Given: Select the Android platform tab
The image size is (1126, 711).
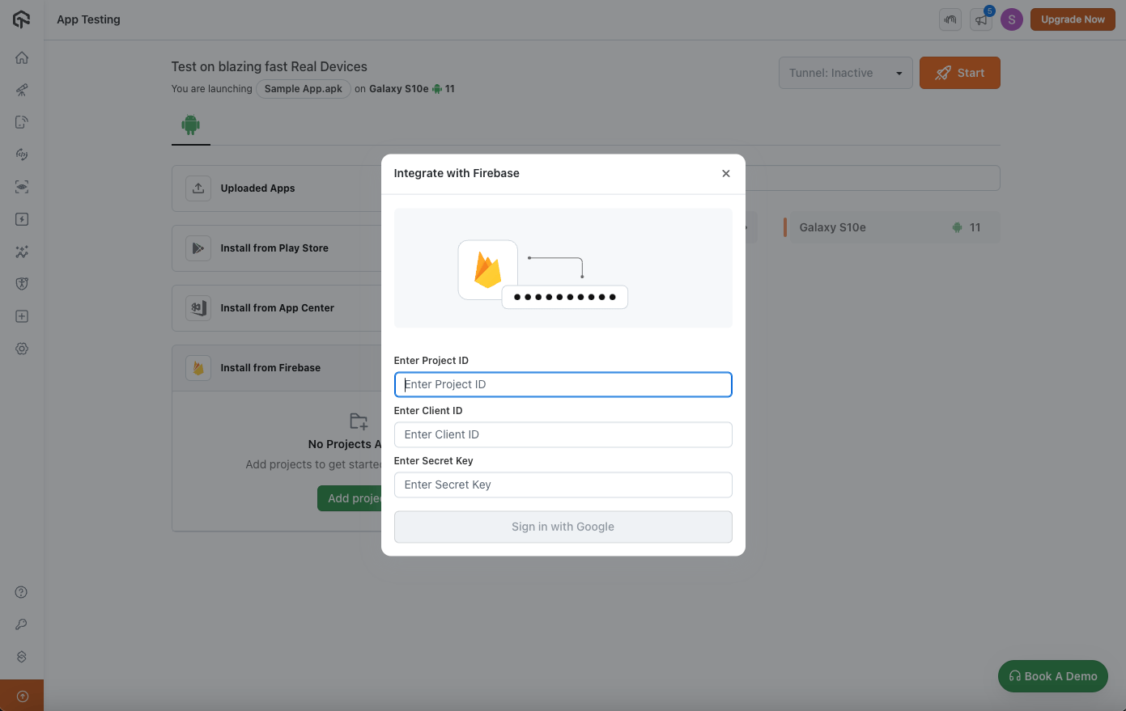Looking at the screenshot, I should pyautogui.click(x=191, y=125).
